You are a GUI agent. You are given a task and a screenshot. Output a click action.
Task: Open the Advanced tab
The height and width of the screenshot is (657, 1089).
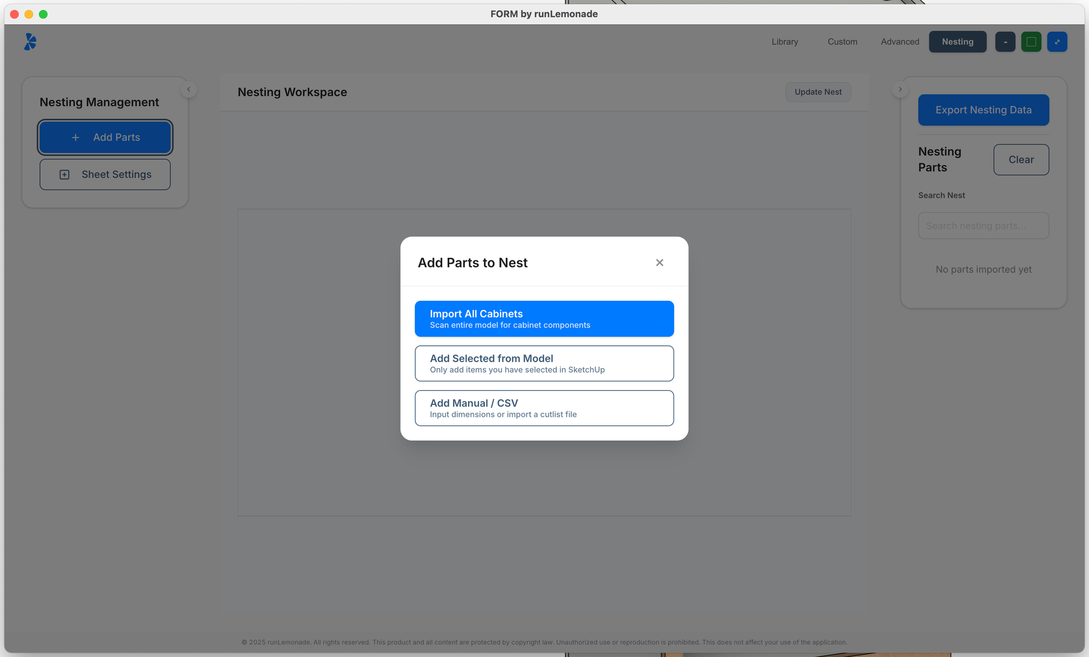tap(900, 42)
